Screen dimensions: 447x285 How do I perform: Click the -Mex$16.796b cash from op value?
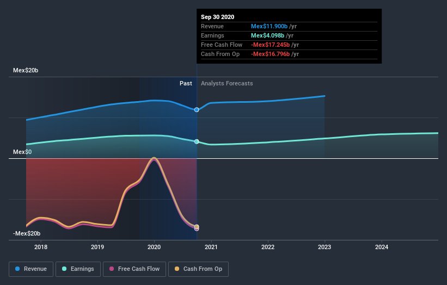(x=270, y=54)
